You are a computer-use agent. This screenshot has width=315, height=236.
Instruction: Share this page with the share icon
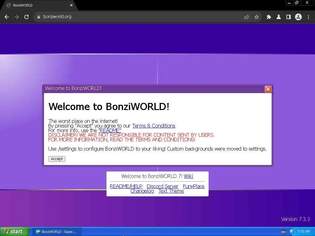pyautogui.click(x=246, y=17)
